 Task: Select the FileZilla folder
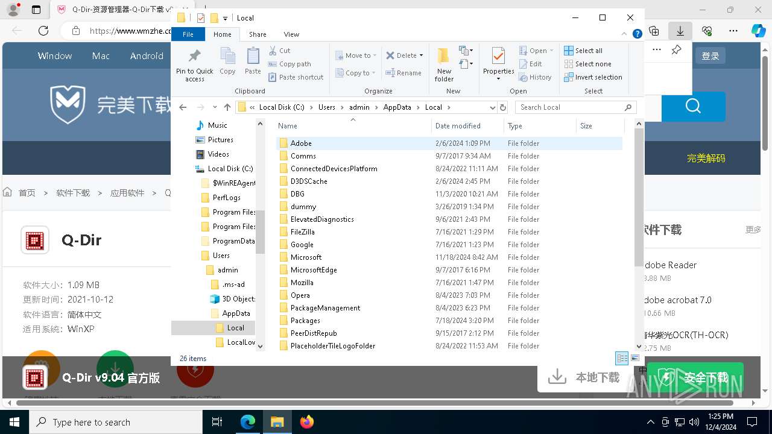(449, 232)
